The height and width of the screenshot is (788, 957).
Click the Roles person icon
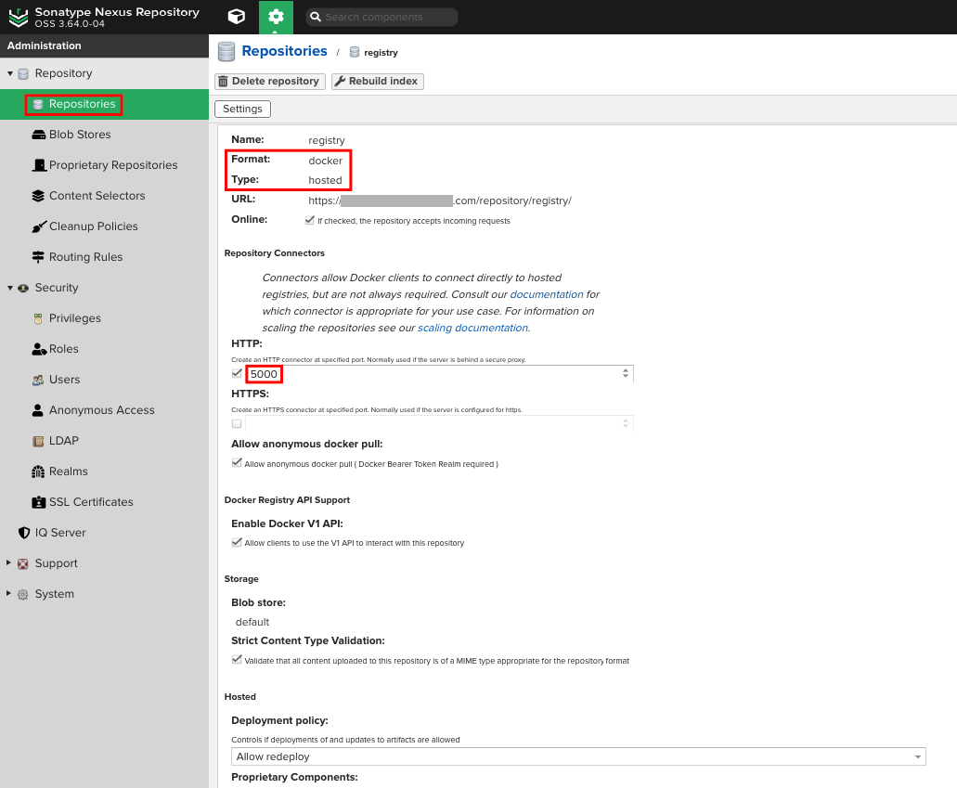point(39,349)
